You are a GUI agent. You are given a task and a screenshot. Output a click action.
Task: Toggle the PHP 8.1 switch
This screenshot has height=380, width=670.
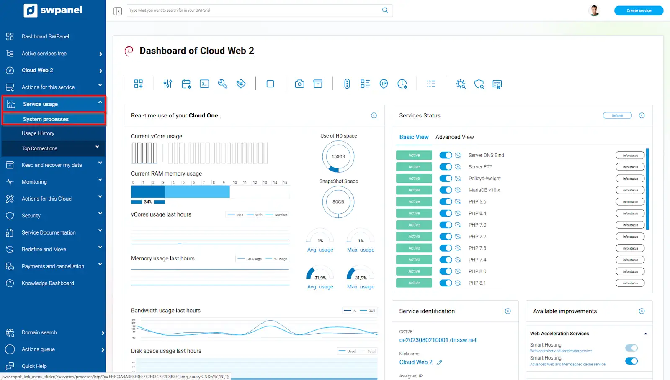click(x=446, y=283)
